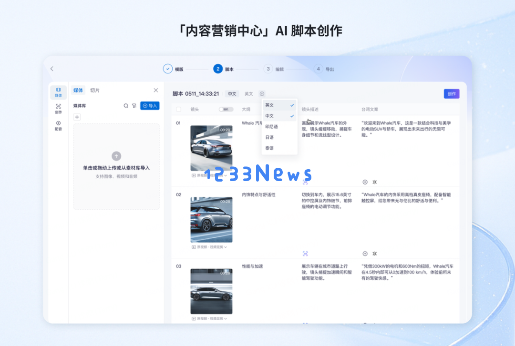
Task: Open shot 03 sedan thumbnail
Action: tap(211, 291)
